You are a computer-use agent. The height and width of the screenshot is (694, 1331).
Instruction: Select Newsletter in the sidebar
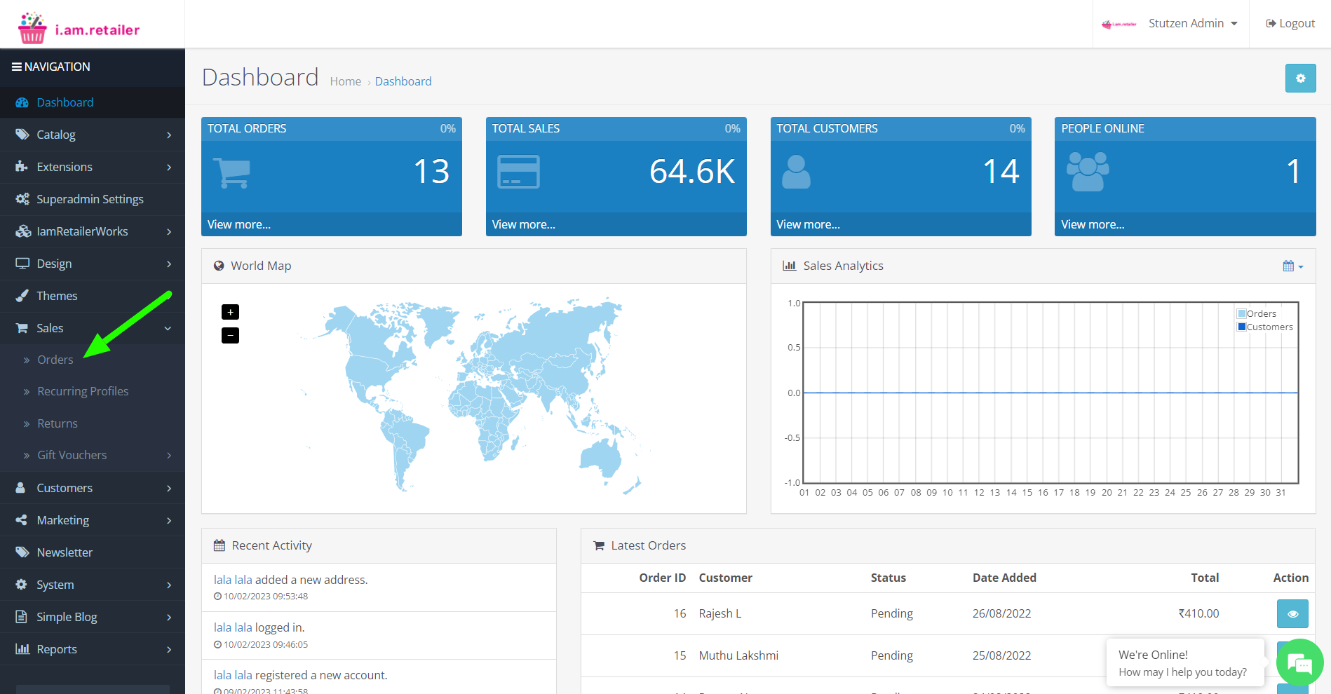click(x=65, y=552)
